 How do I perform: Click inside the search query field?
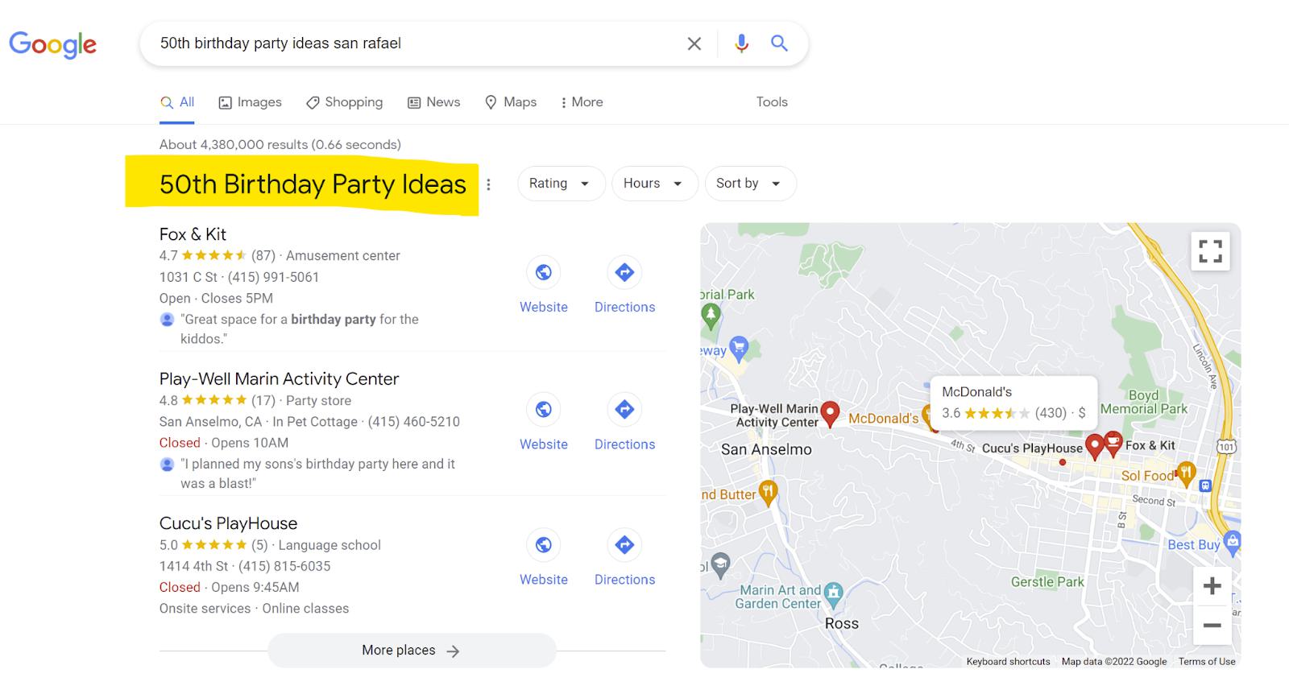(x=403, y=43)
